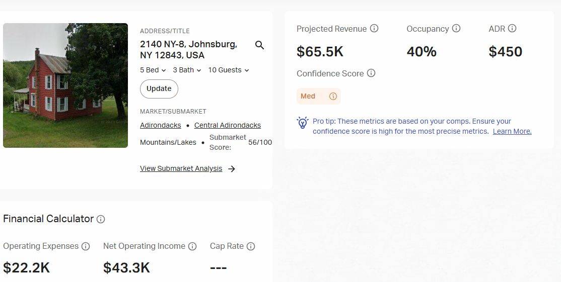Click info icon beside Cap Rate
561x282 pixels.
[x=251, y=246]
